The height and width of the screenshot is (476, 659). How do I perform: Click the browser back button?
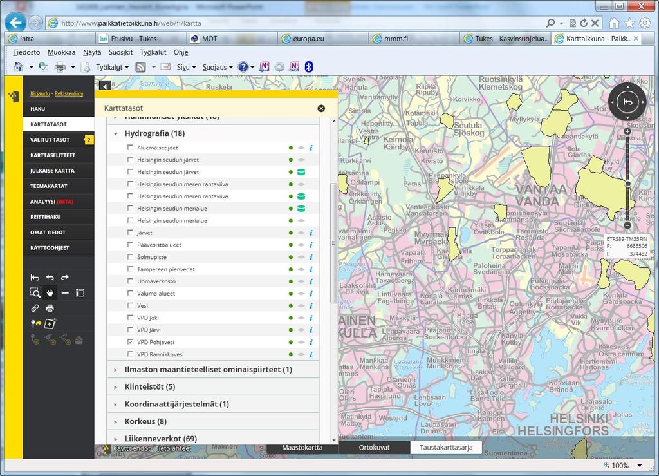[15, 23]
